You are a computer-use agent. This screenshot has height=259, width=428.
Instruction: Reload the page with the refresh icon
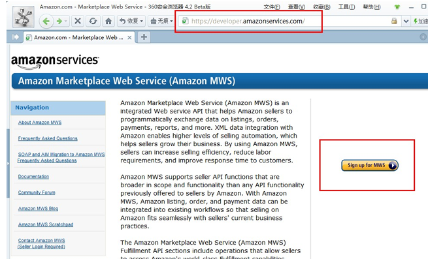click(93, 21)
